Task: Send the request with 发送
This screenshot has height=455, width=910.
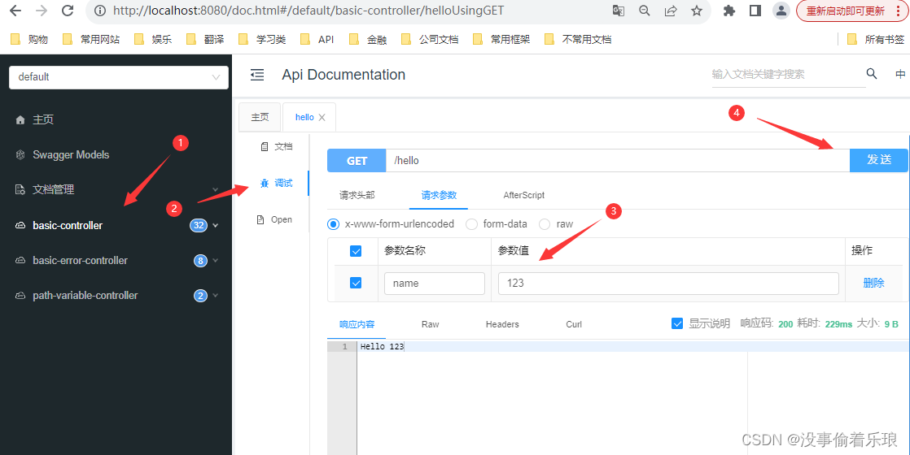Action: click(878, 160)
